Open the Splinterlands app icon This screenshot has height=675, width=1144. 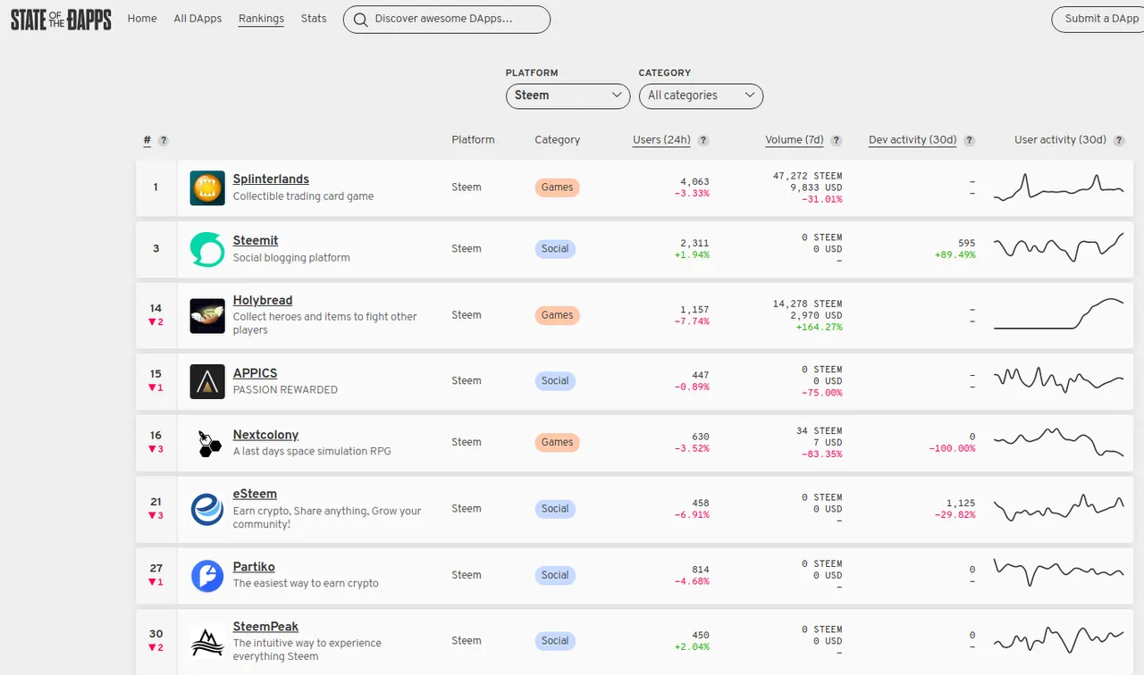point(207,187)
